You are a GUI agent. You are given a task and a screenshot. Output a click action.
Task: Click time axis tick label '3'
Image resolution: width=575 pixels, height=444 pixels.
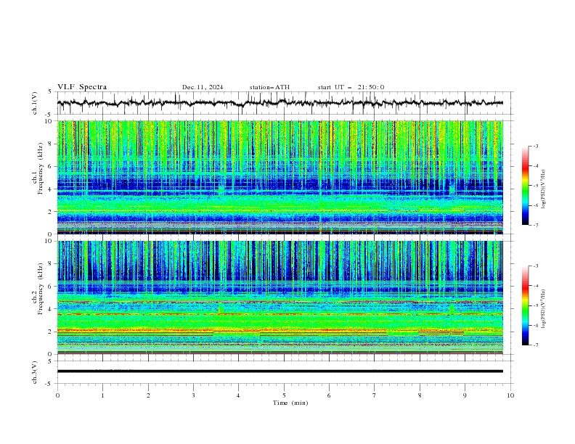point(193,395)
